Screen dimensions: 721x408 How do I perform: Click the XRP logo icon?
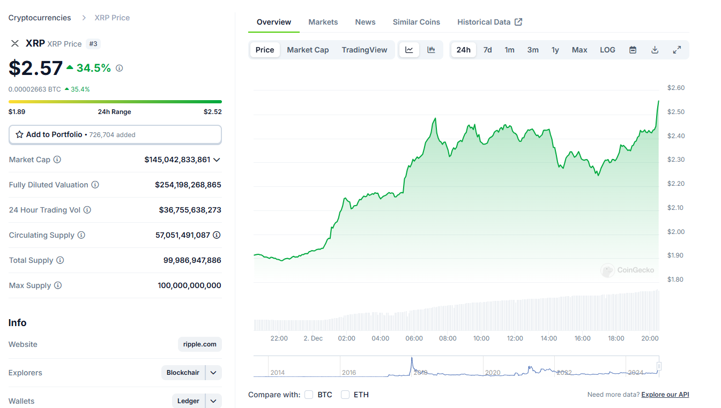click(x=15, y=43)
